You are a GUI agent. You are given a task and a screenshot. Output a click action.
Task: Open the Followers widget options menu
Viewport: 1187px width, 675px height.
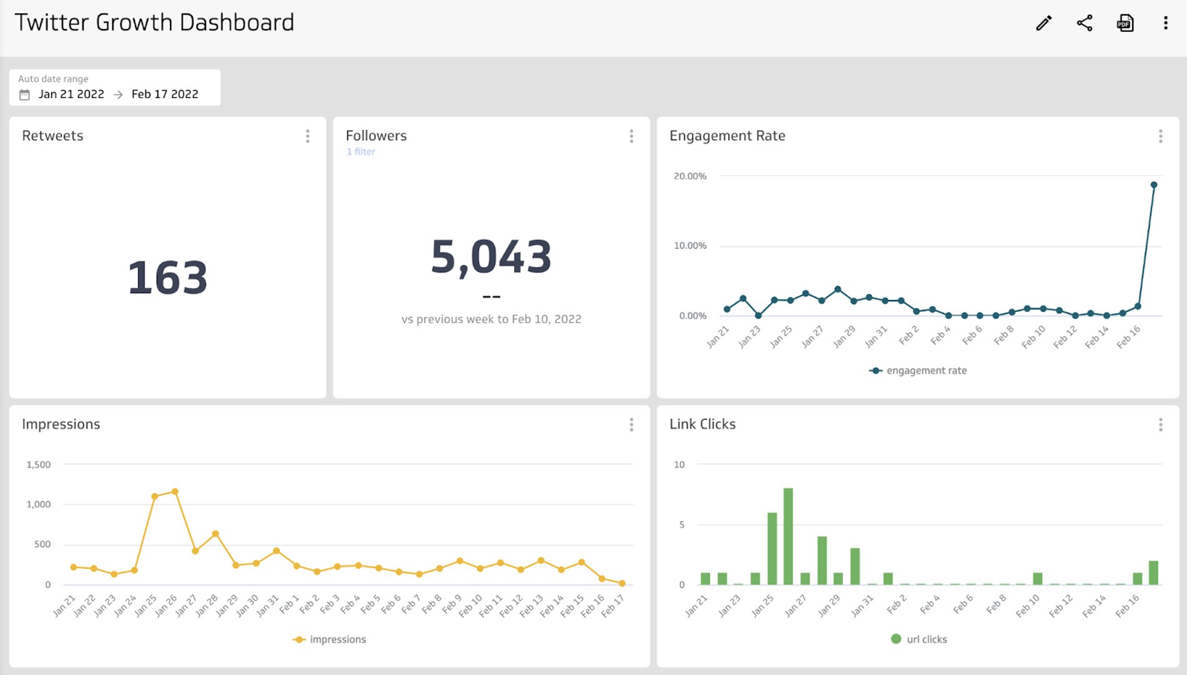point(632,136)
